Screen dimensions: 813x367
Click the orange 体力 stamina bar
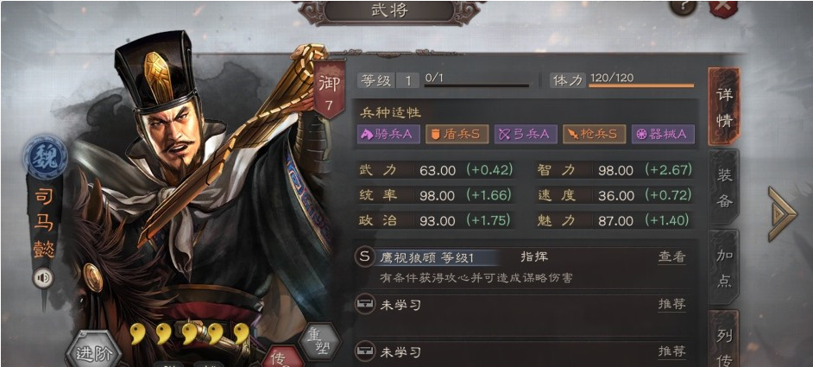click(641, 85)
